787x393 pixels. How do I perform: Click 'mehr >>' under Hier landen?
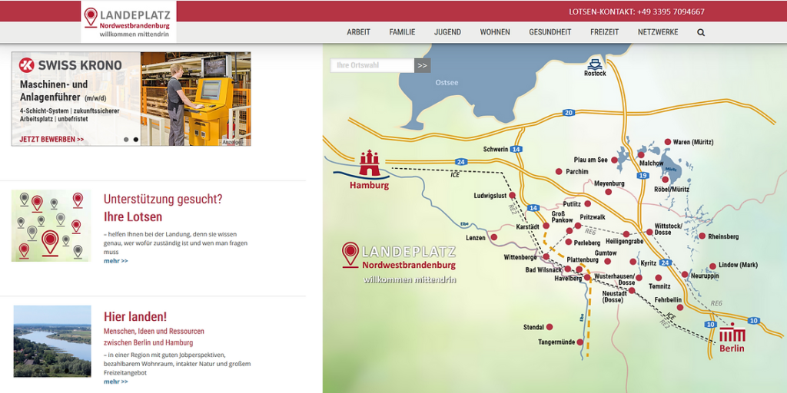pyautogui.click(x=116, y=381)
